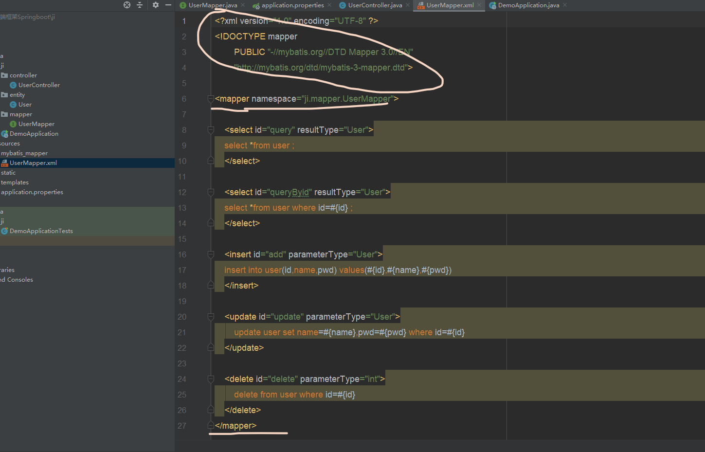This screenshot has width=705, height=452.
Task: Collapse the insert tag fold on line 16
Action: coord(211,254)
